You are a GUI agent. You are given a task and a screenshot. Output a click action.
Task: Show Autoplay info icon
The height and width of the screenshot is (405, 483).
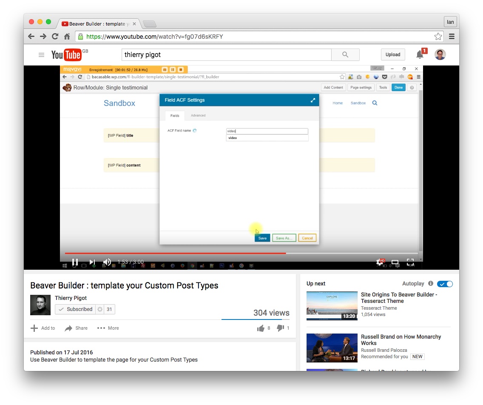point(431,284)
